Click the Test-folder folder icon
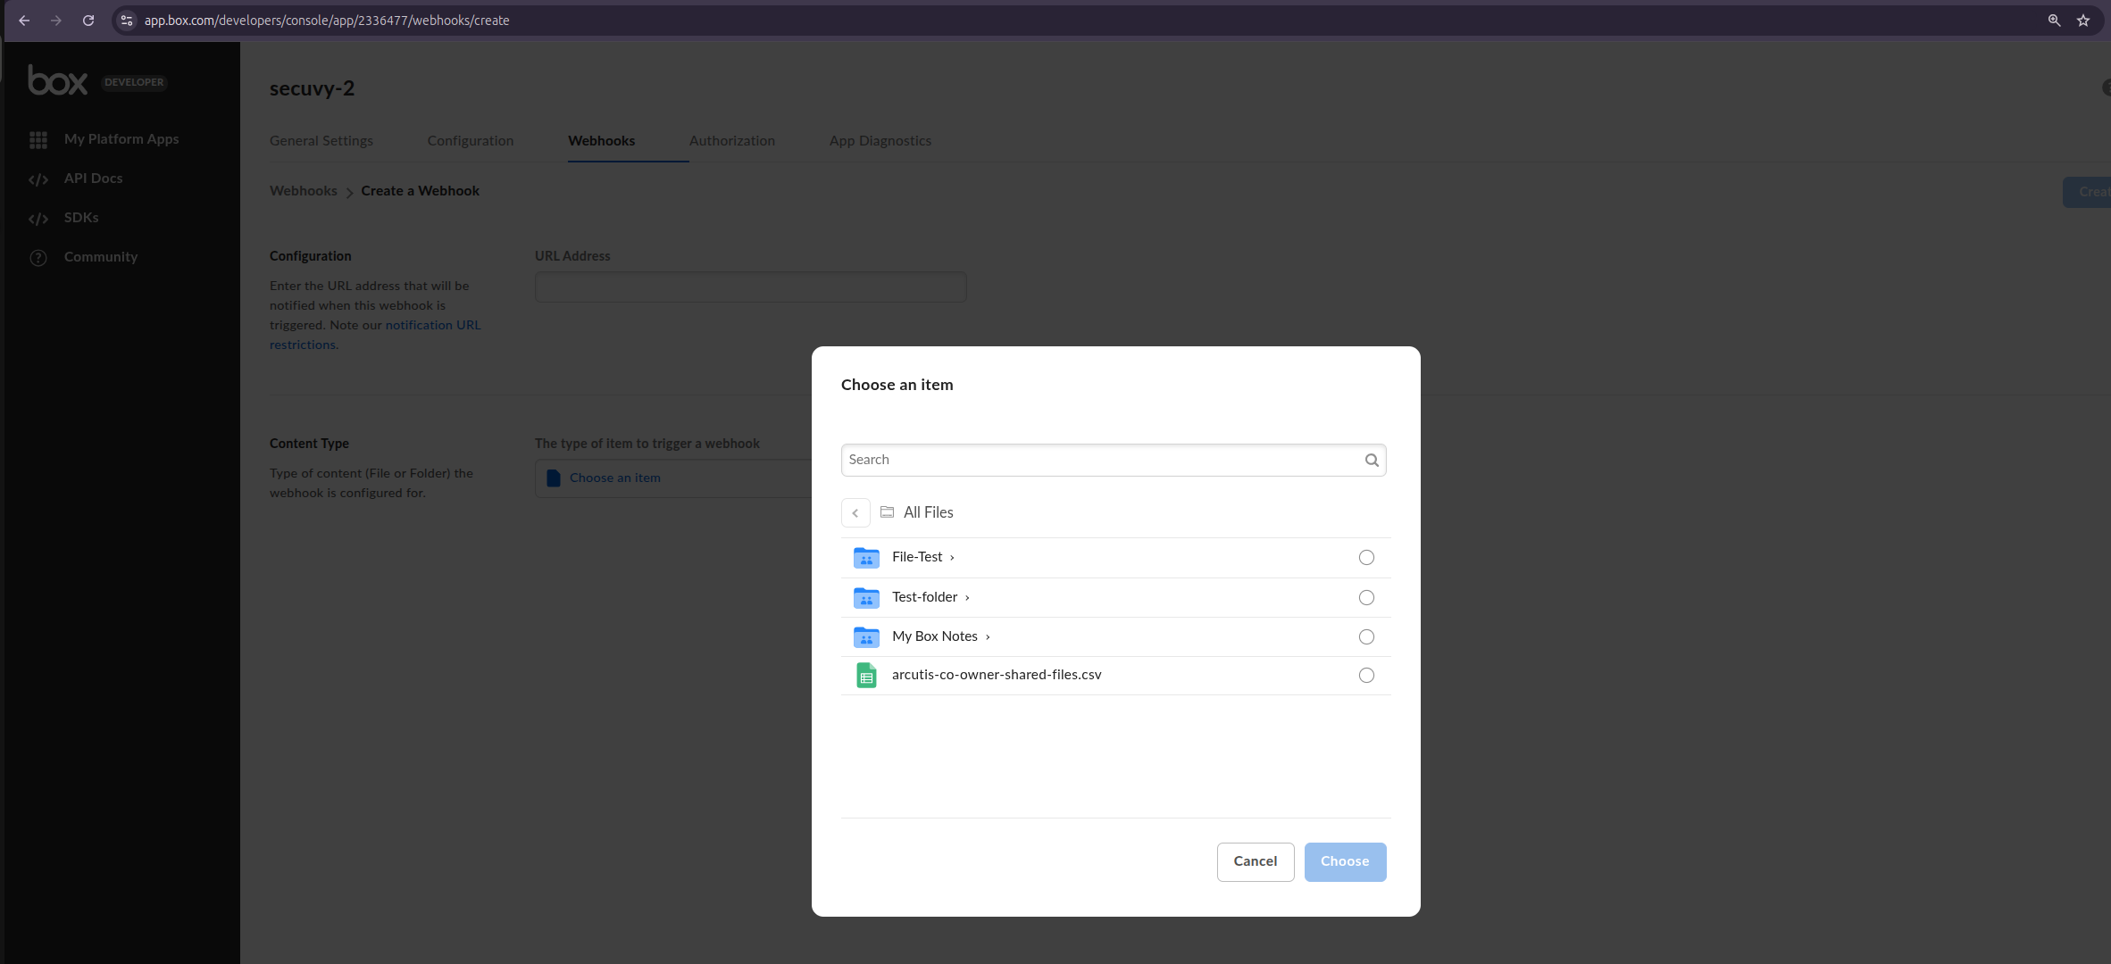 pos(866,597)
